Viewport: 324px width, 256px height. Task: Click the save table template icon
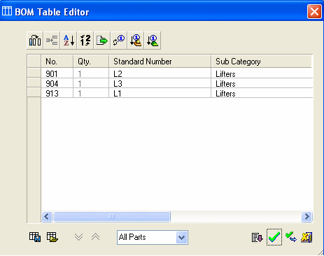click(x=35, y=237)
